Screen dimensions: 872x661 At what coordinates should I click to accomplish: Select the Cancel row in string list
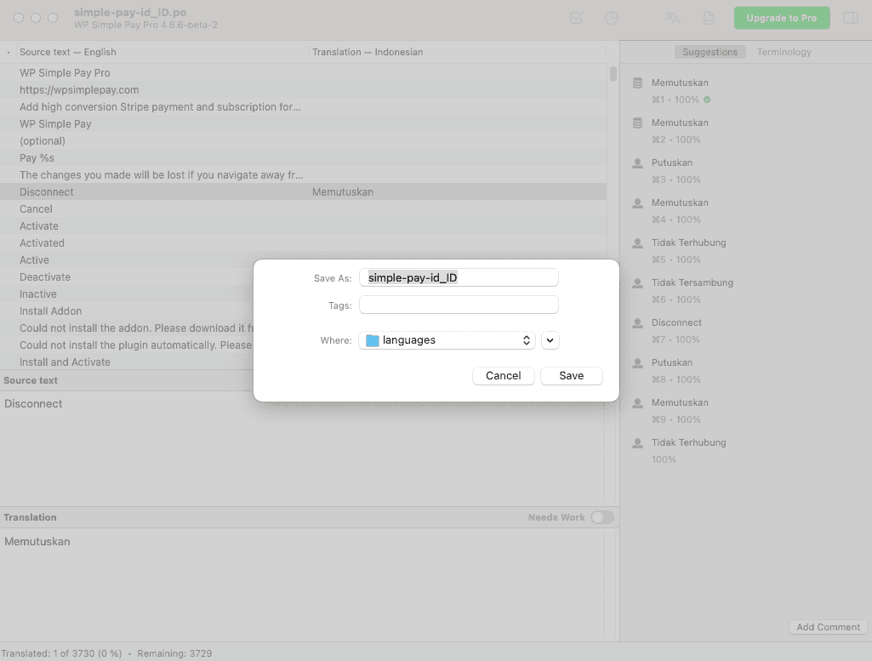(x=303, y=209)
